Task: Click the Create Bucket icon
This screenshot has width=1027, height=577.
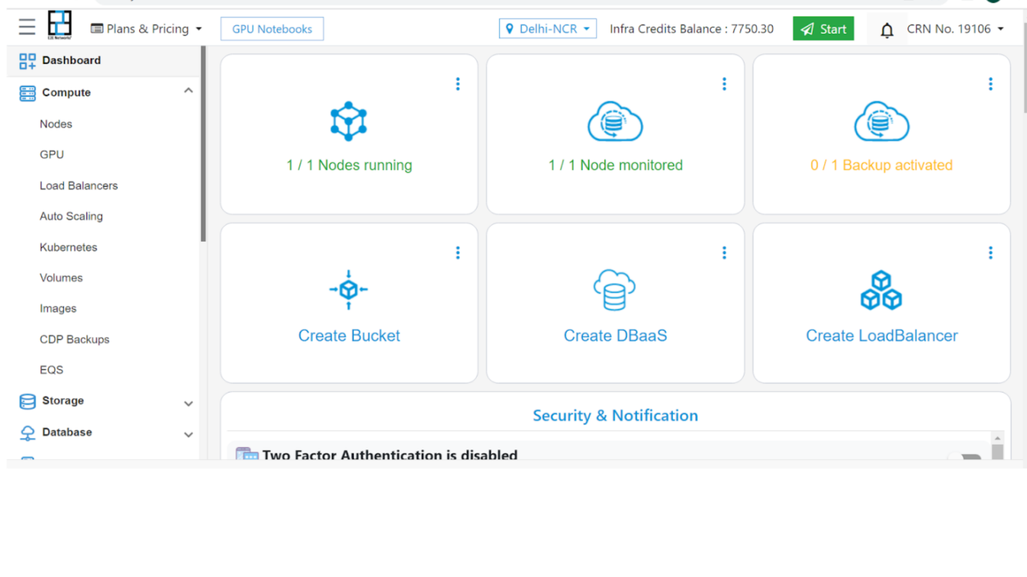Action: point(349,290)
